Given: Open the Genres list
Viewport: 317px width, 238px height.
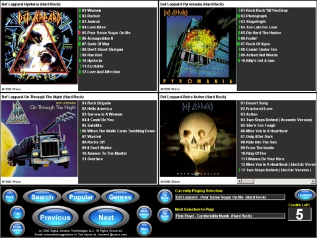Looking at the screenshot, I should tap(120, 197).
